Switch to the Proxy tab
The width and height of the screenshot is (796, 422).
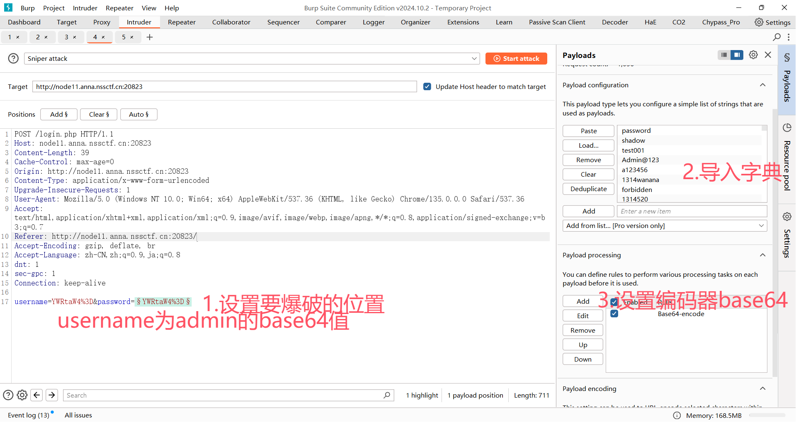tap(102, 22)
